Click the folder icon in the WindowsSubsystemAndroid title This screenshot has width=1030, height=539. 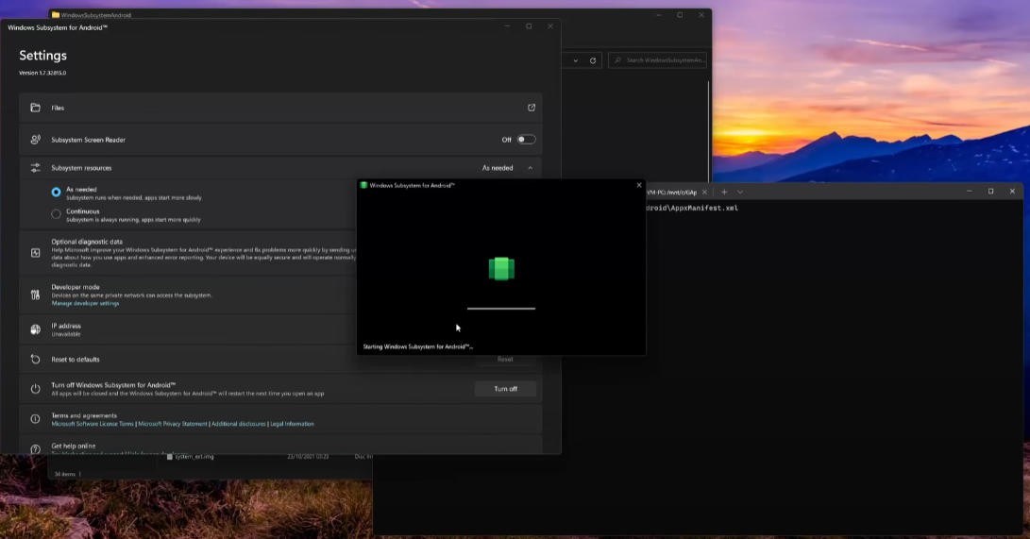[56, 14]
